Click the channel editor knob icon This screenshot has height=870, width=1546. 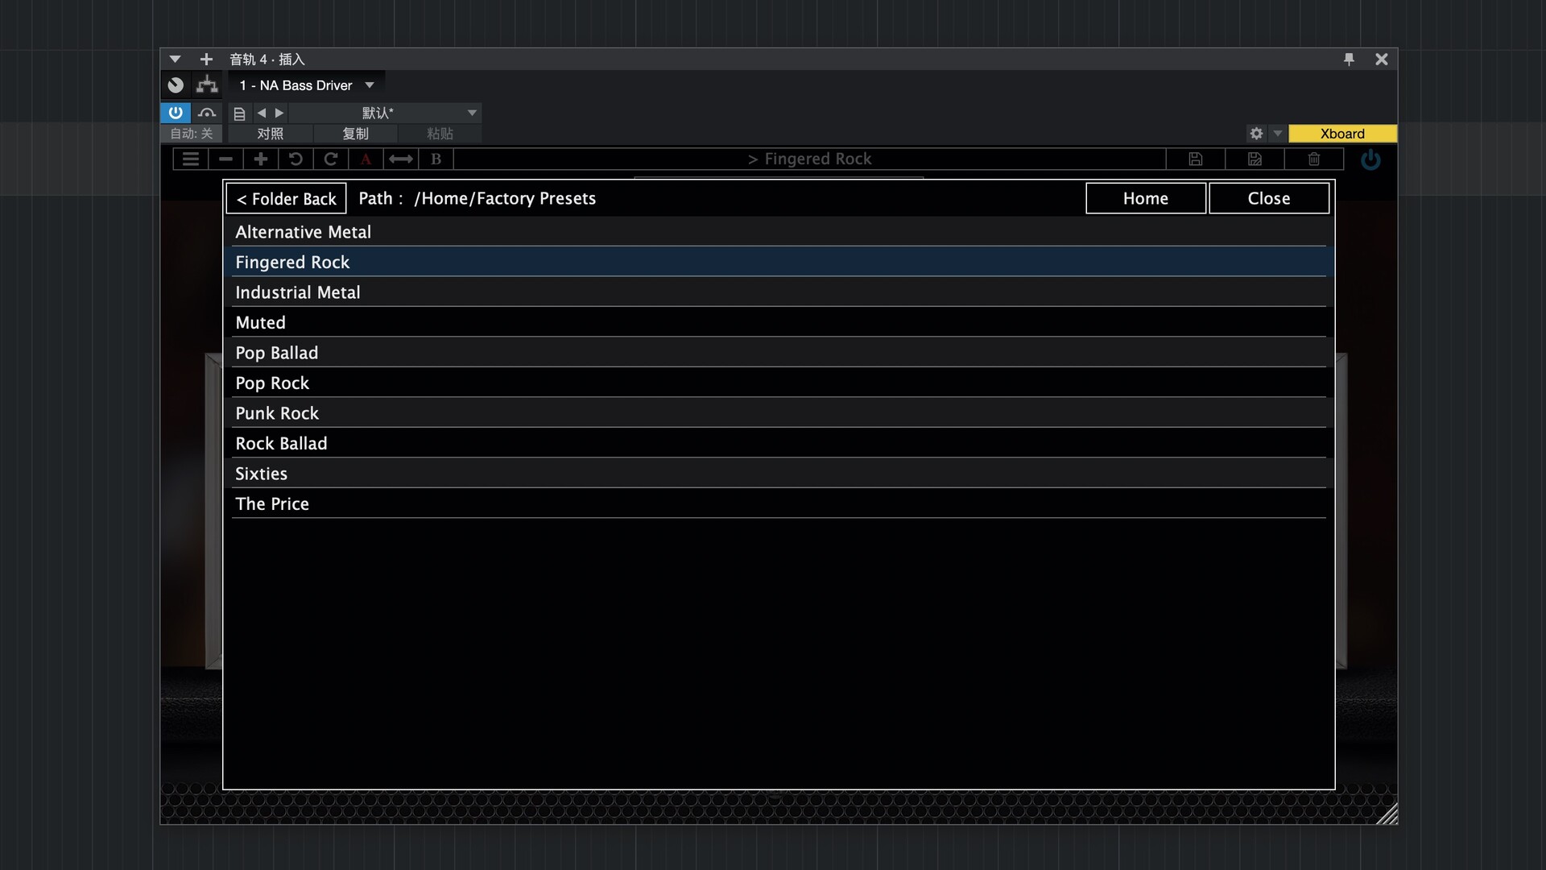[x=176, y=85]
